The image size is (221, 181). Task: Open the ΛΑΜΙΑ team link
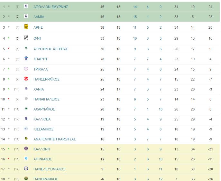click(x=39, y=17)
